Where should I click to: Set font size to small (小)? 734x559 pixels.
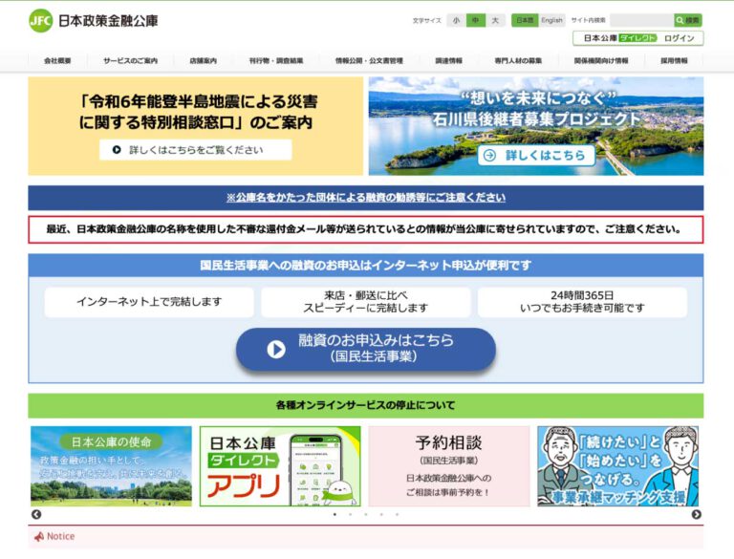point(456,20)
